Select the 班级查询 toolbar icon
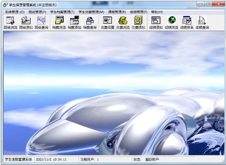 41,23
